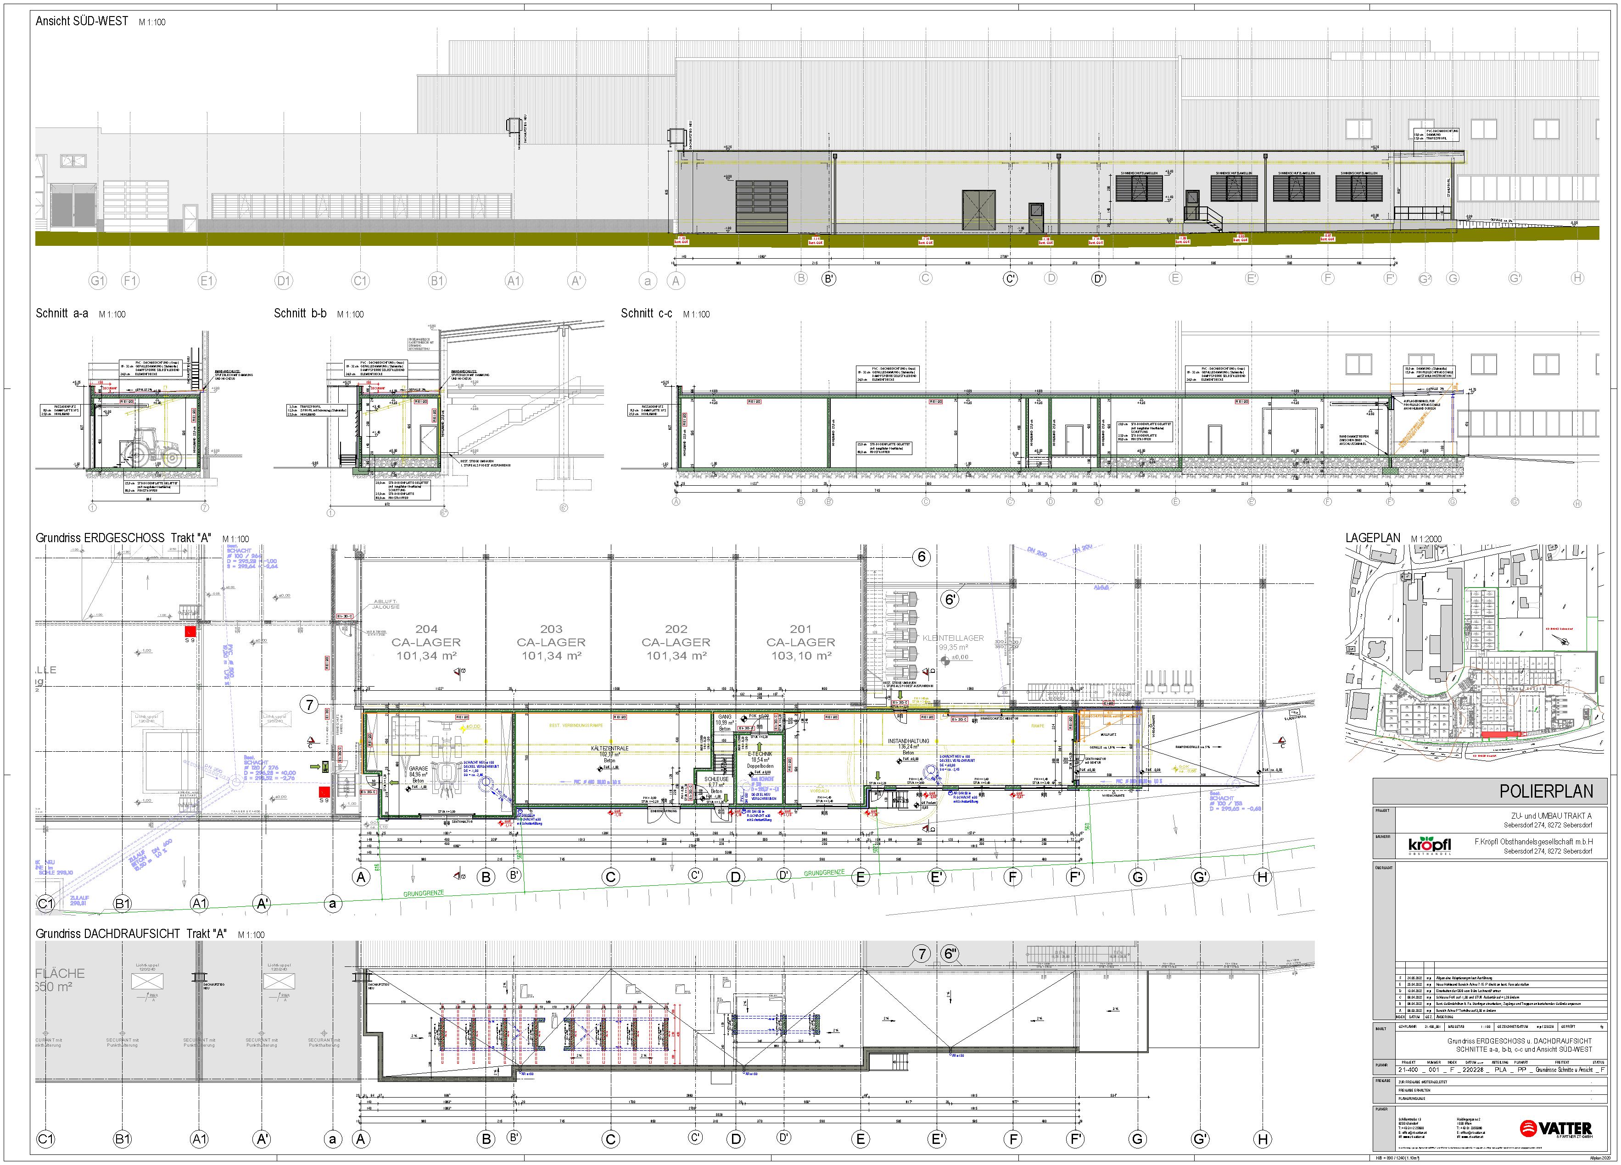The height and width of the screenshot is (1165, 1621).
Task: Select the circled 6' axis marker
Action: click(950, 599)
